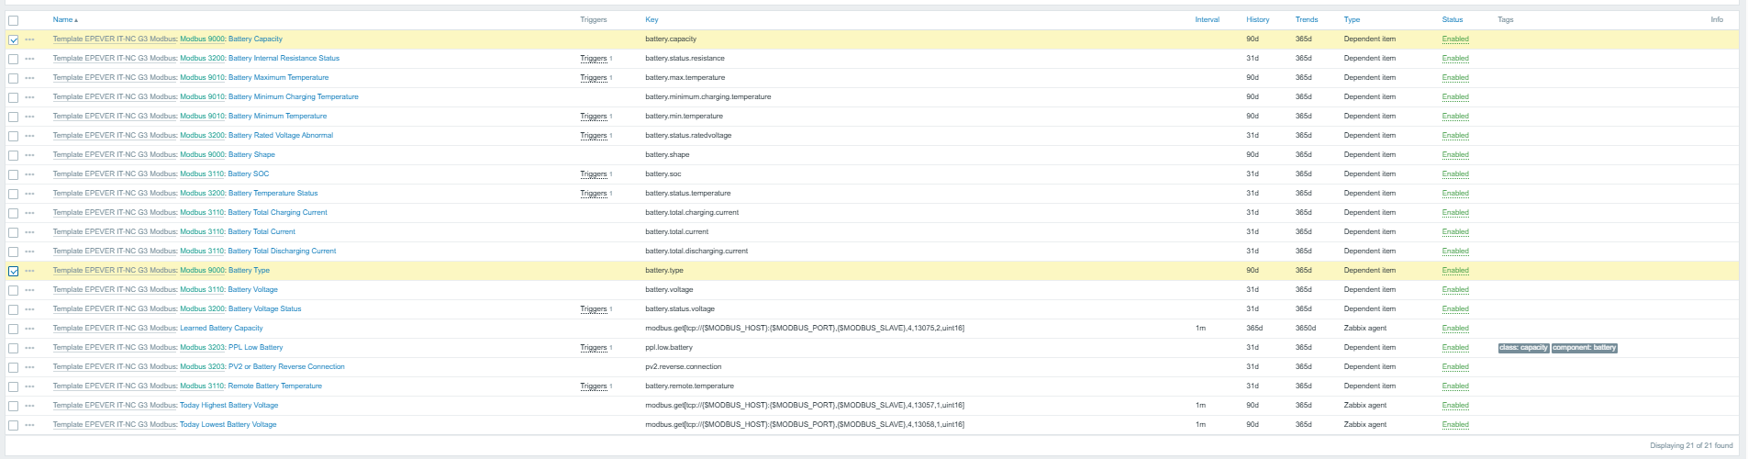Open the three-dot menu for Battery Voltage row
This screenshot has height=459, width=1748.
(30, 290)
